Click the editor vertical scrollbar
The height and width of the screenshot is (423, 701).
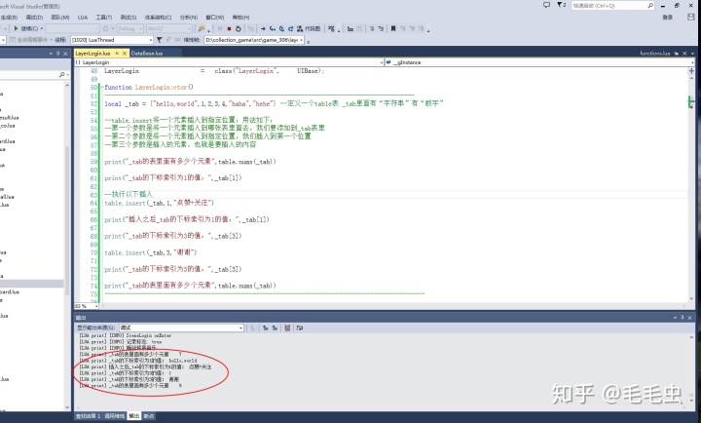point(691,188)
